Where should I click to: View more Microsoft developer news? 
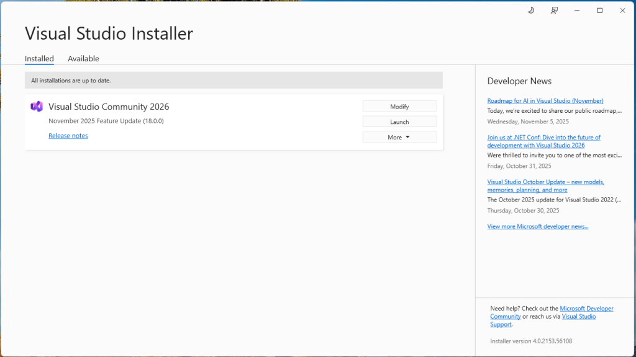pyautogui.click(x=538, y=226)
